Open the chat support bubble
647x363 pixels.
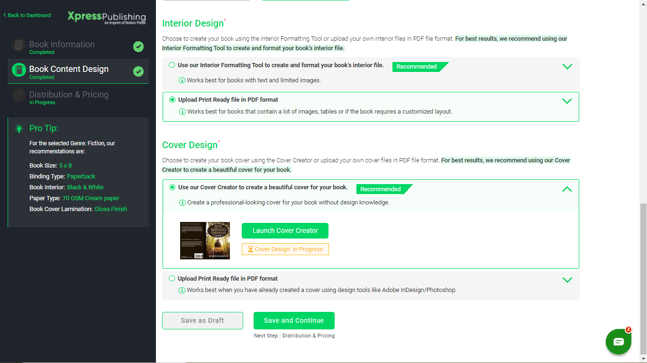pos(618,341)
